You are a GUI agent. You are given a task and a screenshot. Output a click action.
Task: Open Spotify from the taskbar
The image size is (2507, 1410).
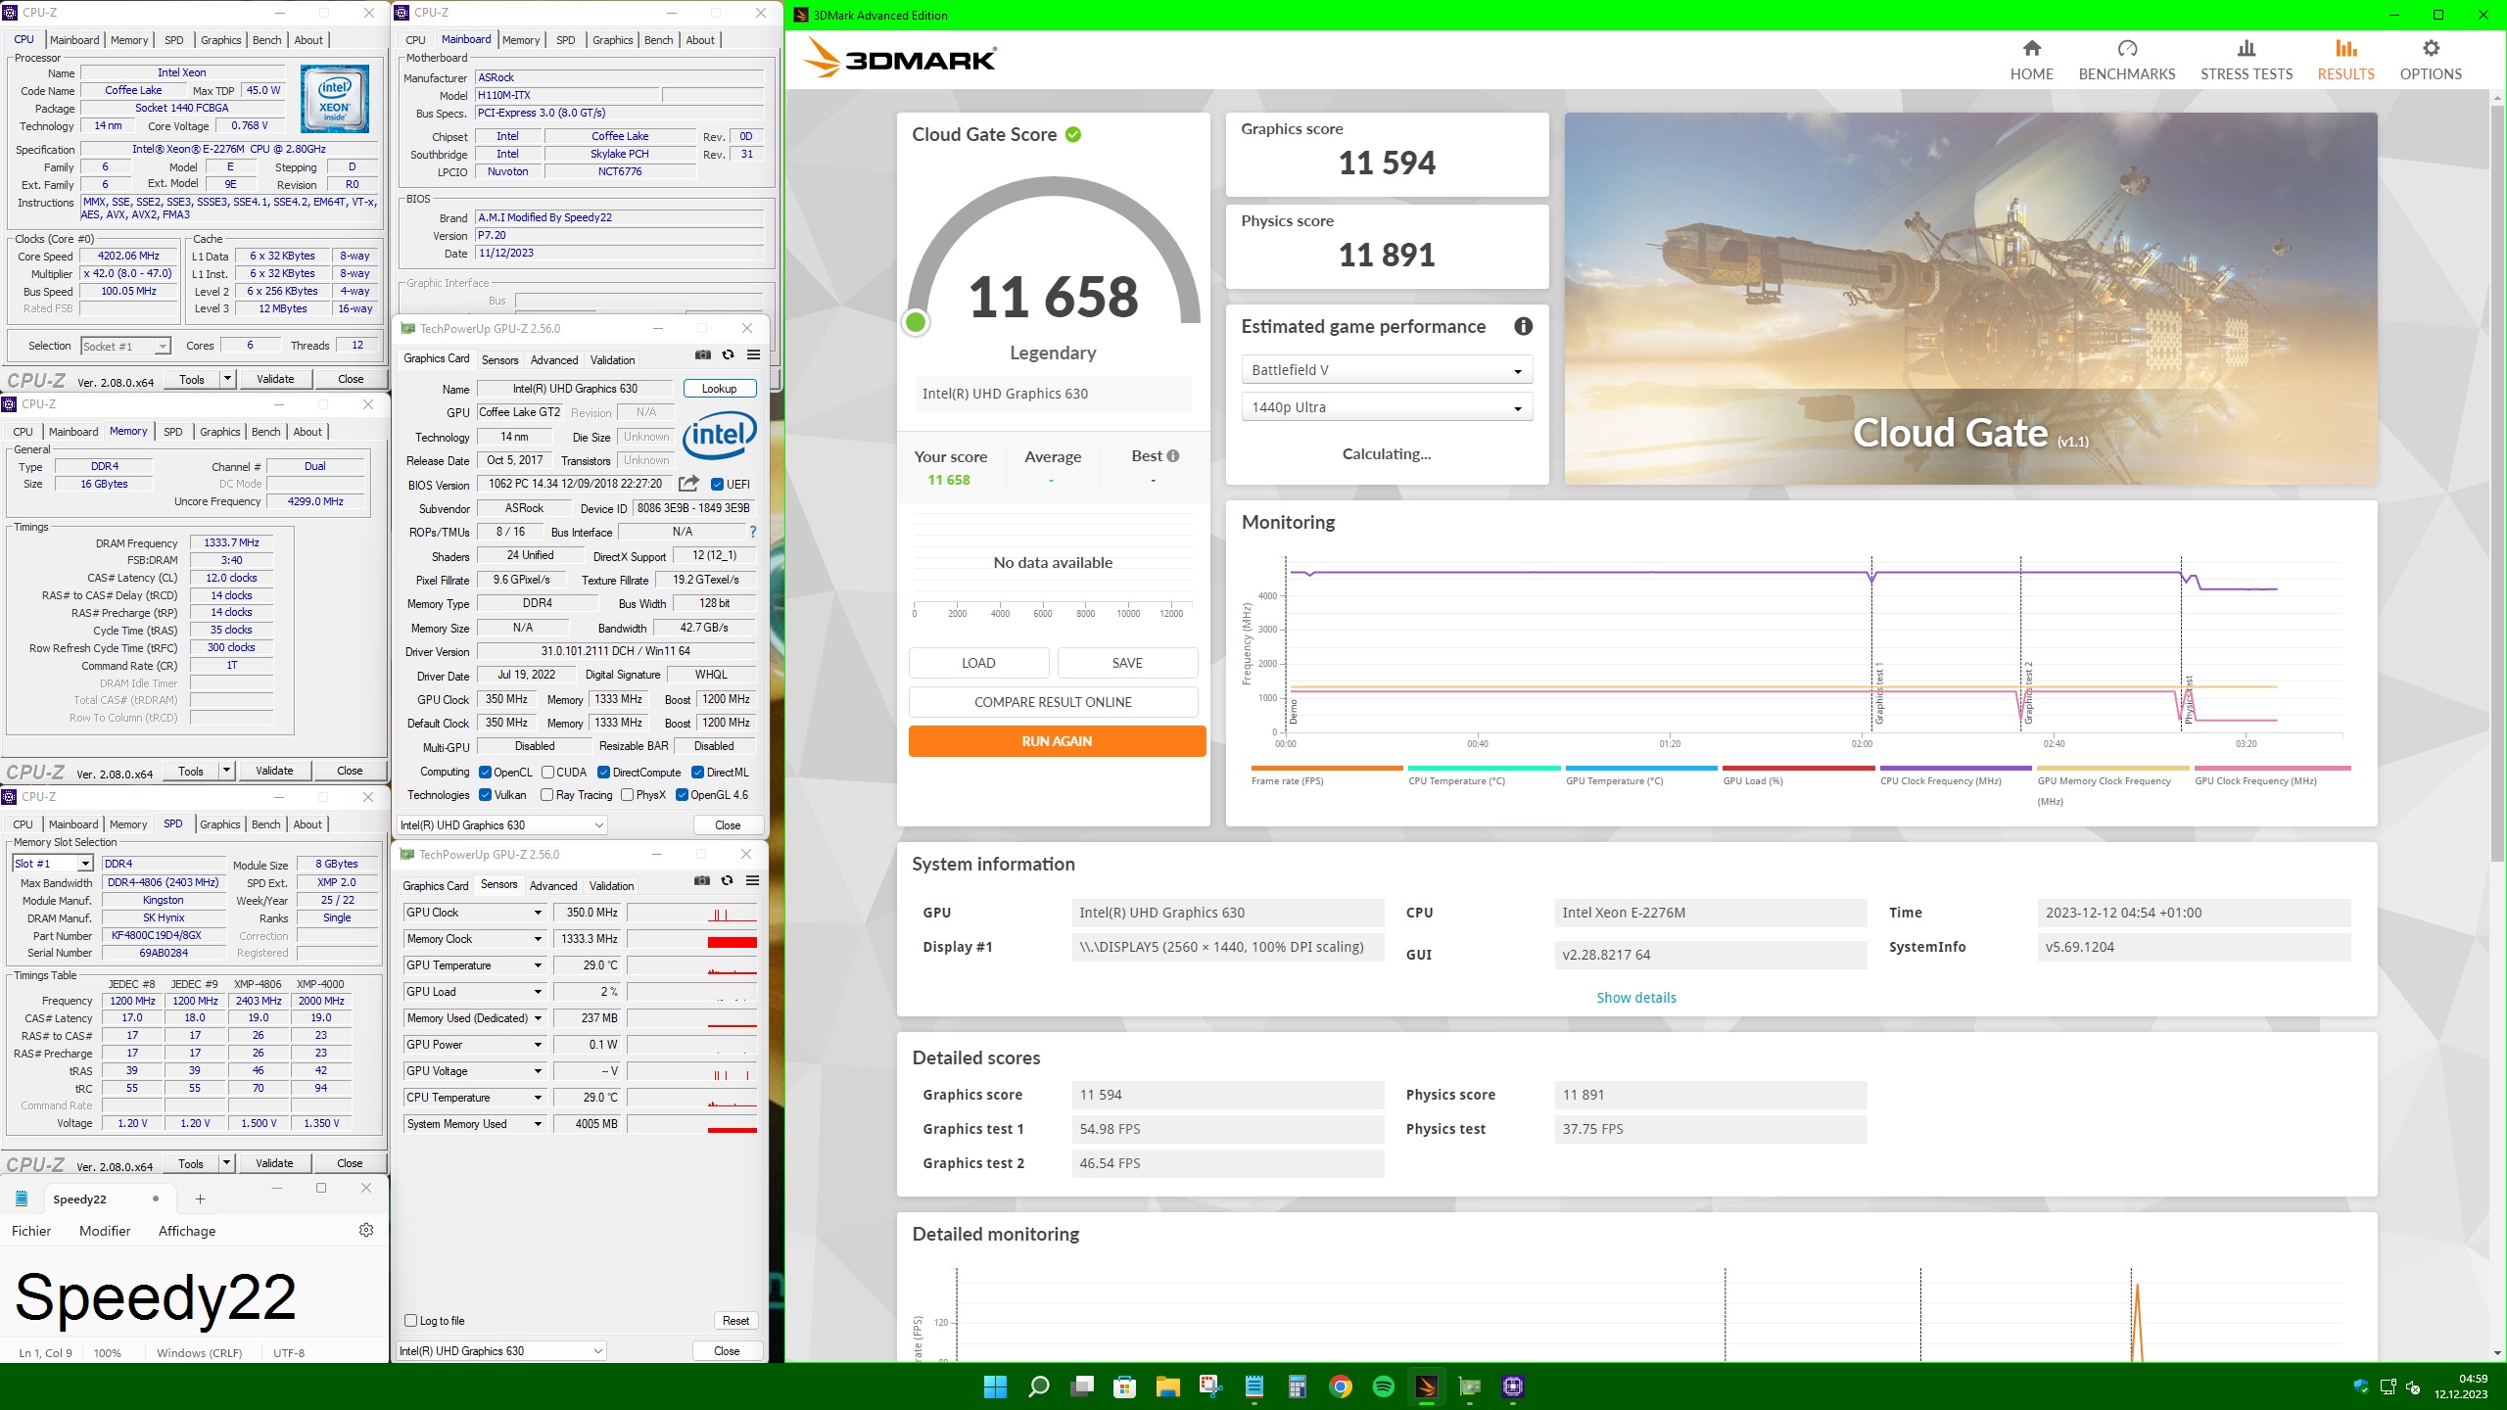[1384, 1386]
